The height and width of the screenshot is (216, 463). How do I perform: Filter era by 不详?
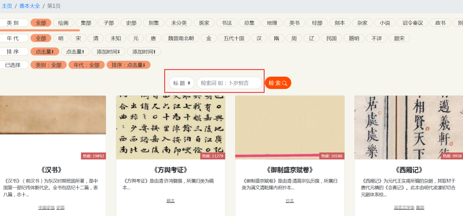pyautogui.click(x=377, y=38)
